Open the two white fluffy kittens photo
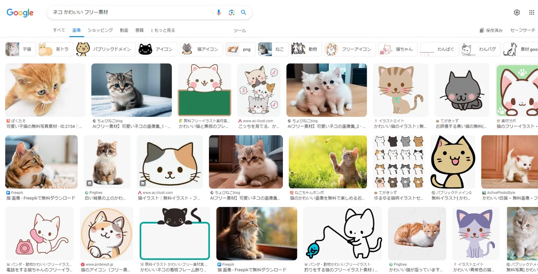Screen dimensions: 538x274 [x=326, y=90]
